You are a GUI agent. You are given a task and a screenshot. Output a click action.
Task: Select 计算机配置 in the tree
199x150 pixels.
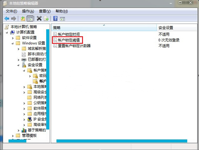click(x=25, y=32)
